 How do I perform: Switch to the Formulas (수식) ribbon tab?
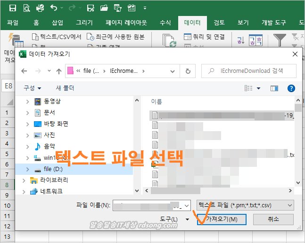click(165, 22)
